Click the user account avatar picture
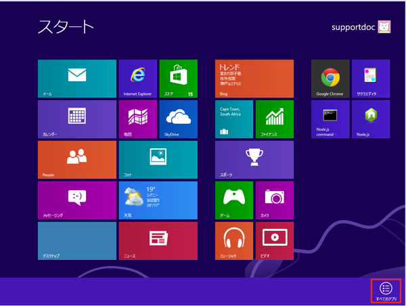The height and width of the screenshot is (306, 406). coord(384,27)
